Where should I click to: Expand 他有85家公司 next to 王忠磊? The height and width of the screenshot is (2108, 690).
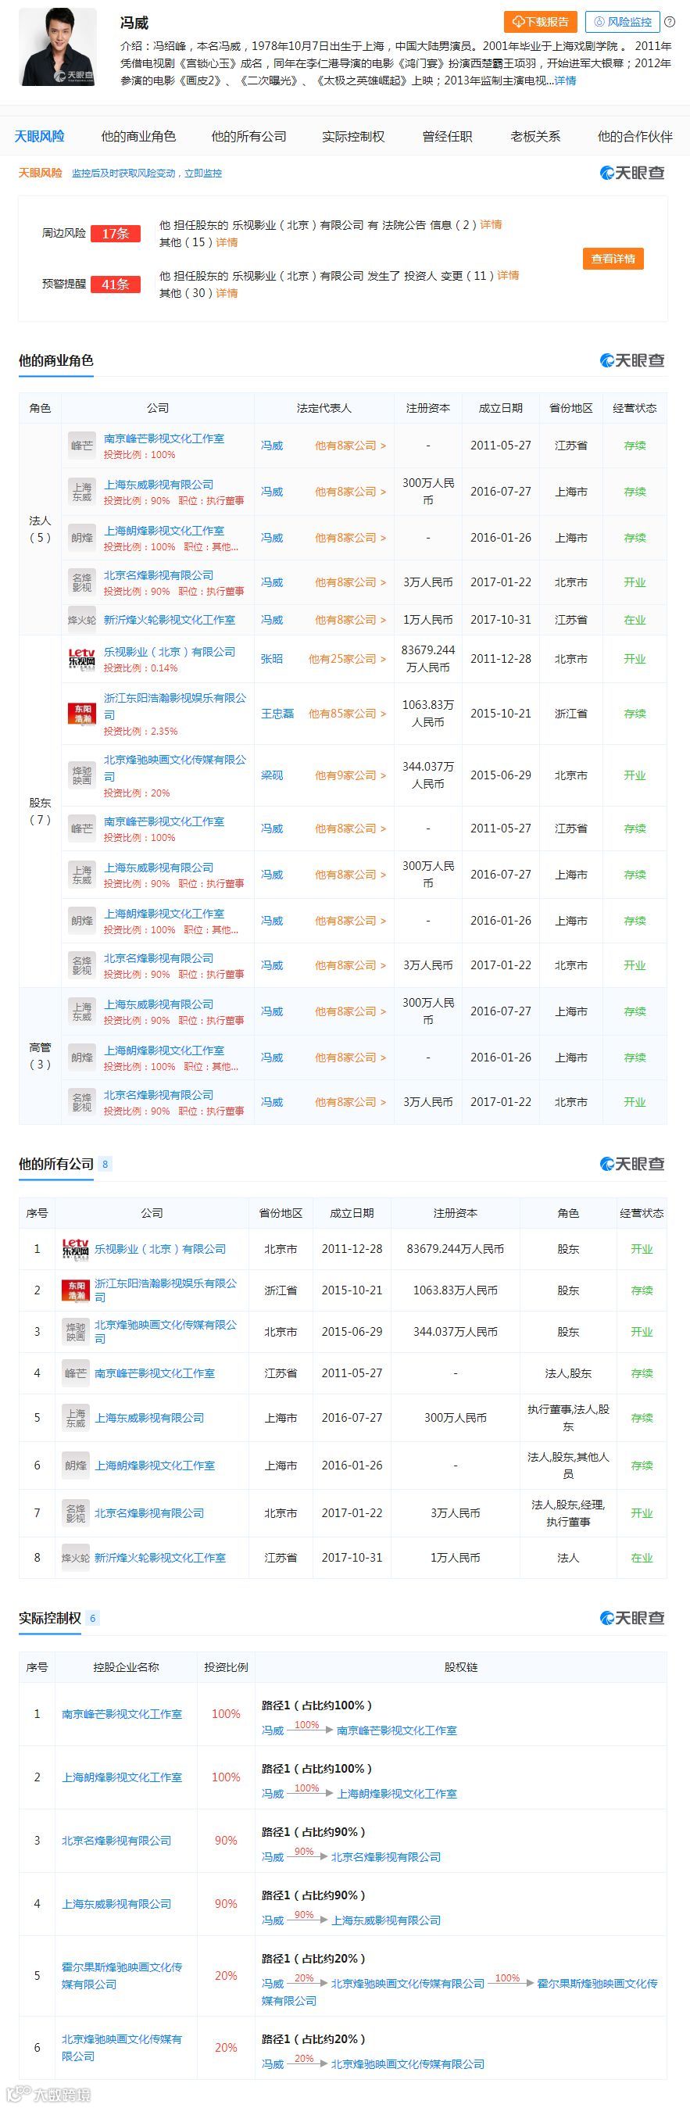(347, 714)
